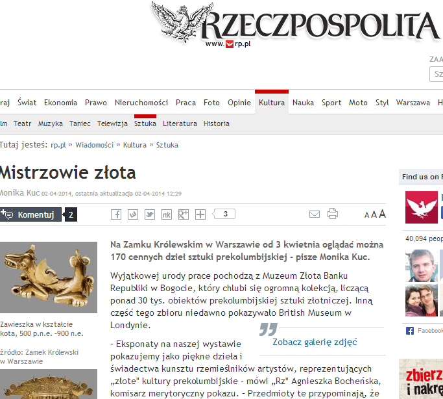Share article on Google Plus icon

[184, 214]
